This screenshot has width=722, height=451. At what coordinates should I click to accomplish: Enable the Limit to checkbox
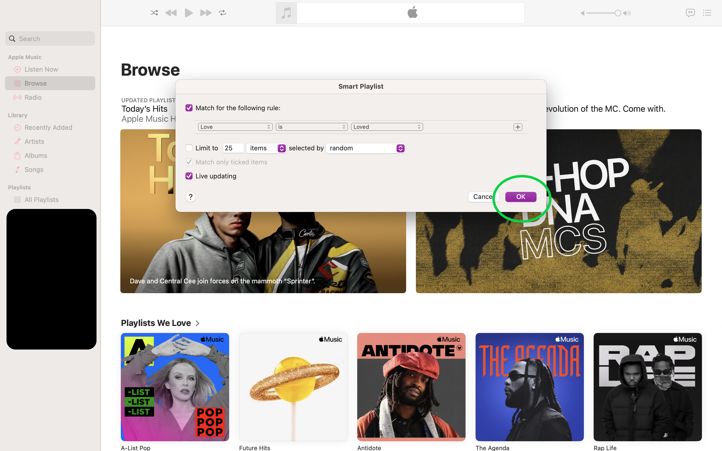(189, 148)
